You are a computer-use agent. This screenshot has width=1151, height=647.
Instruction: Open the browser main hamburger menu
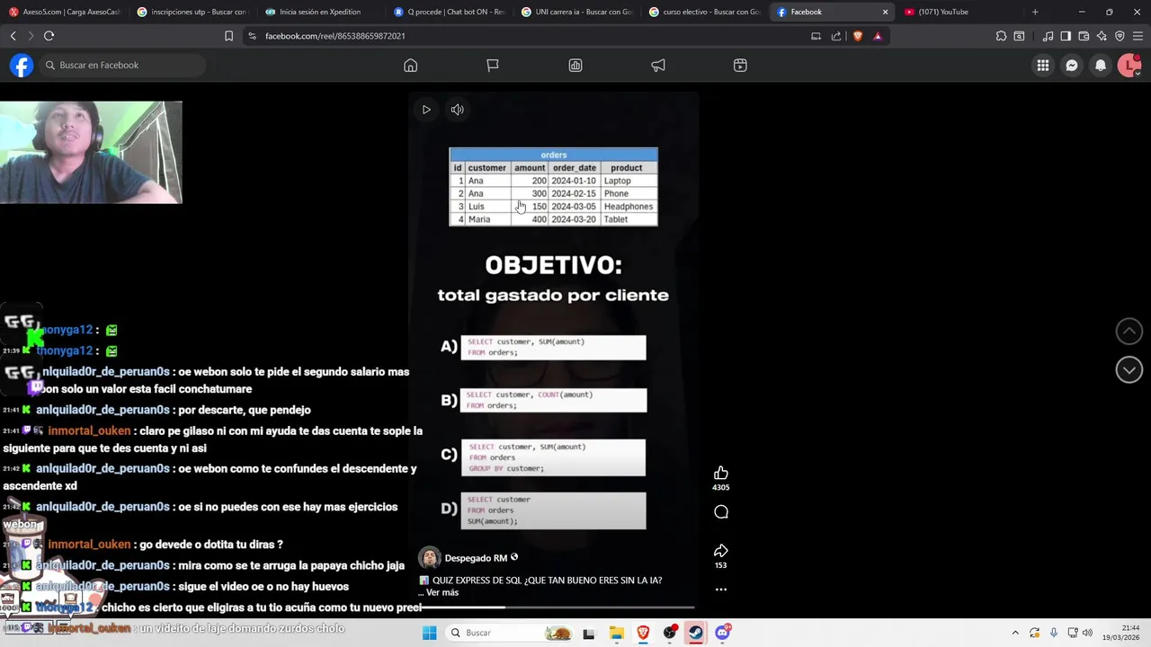click(x=1138, y=36)
